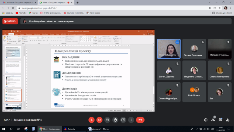This screenshot has height=132, width=234.
Task: Open the Windows notification center
Action: pyautogui.click(x=229, y=129)
